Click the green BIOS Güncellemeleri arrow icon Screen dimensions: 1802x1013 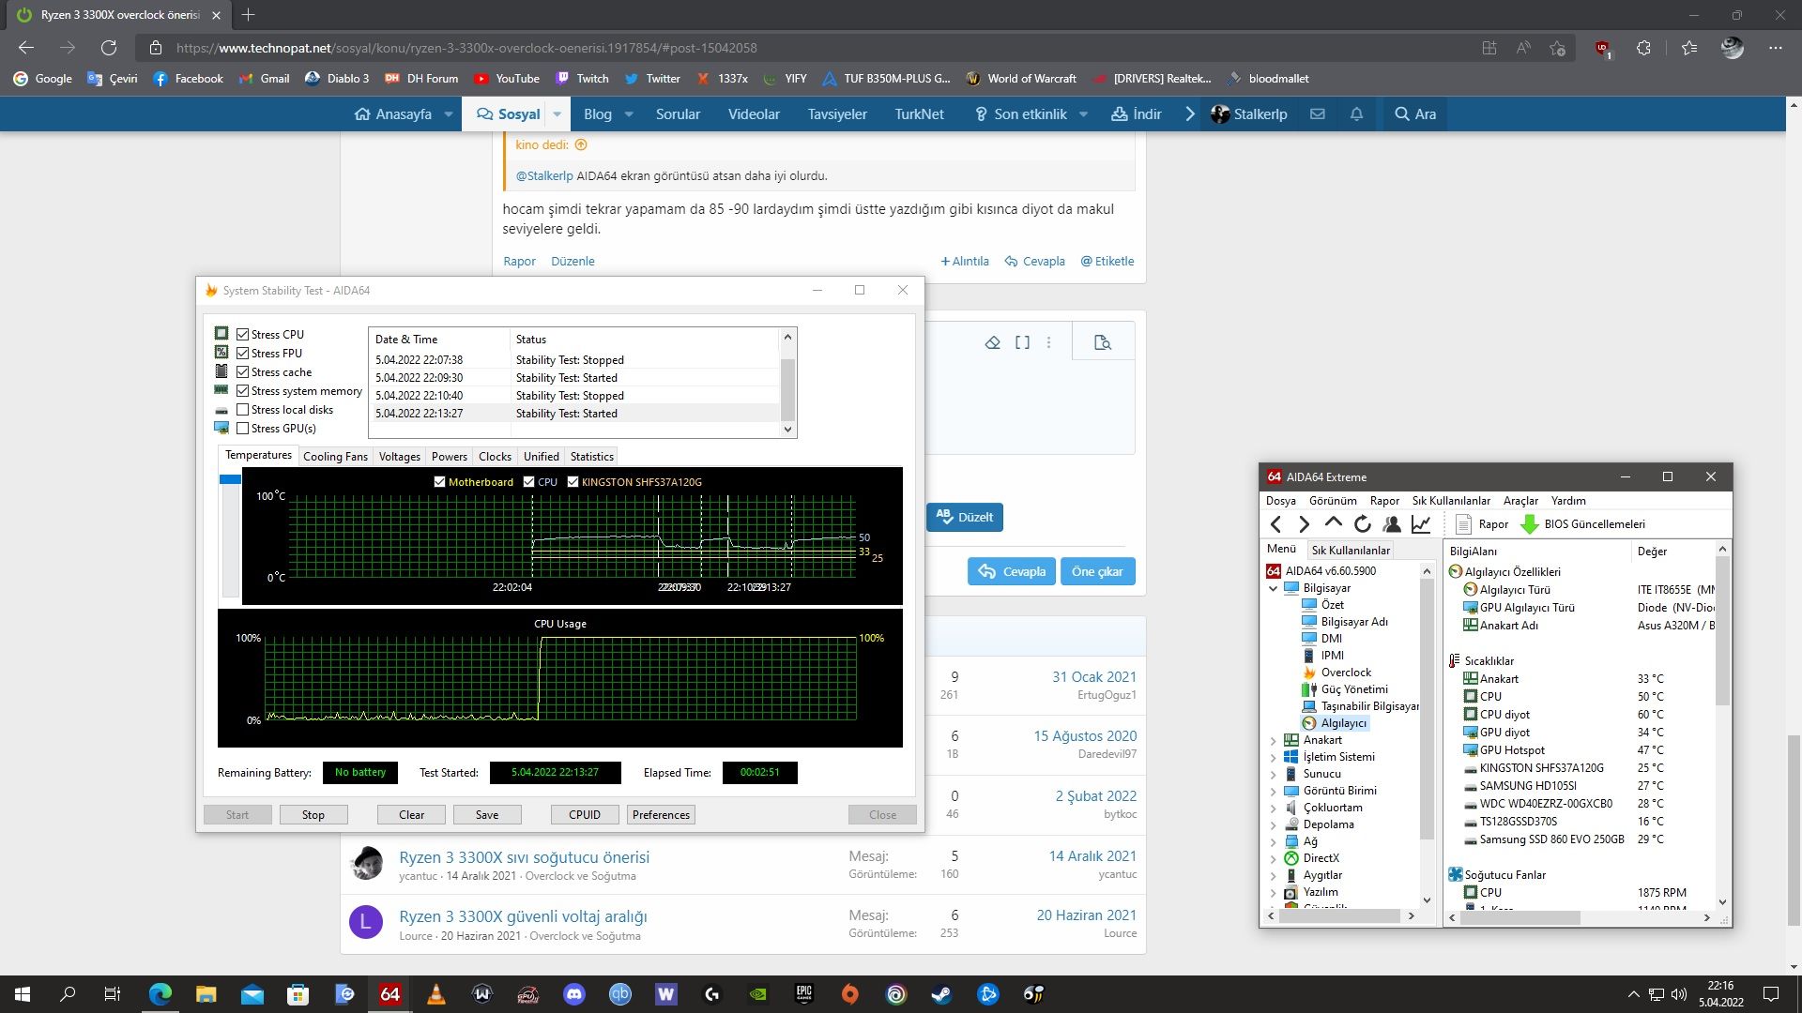click(x=1529, y=524)
